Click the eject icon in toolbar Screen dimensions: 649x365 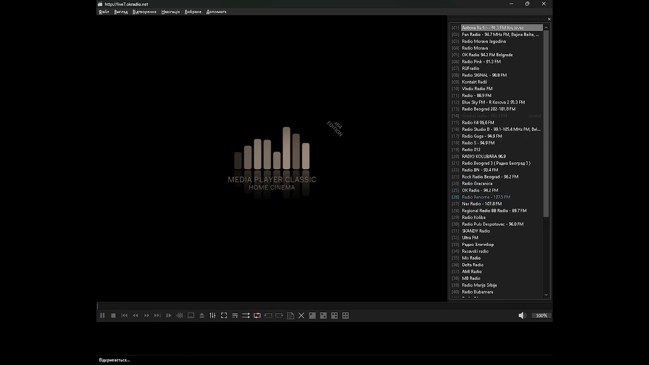pos(202,315)
